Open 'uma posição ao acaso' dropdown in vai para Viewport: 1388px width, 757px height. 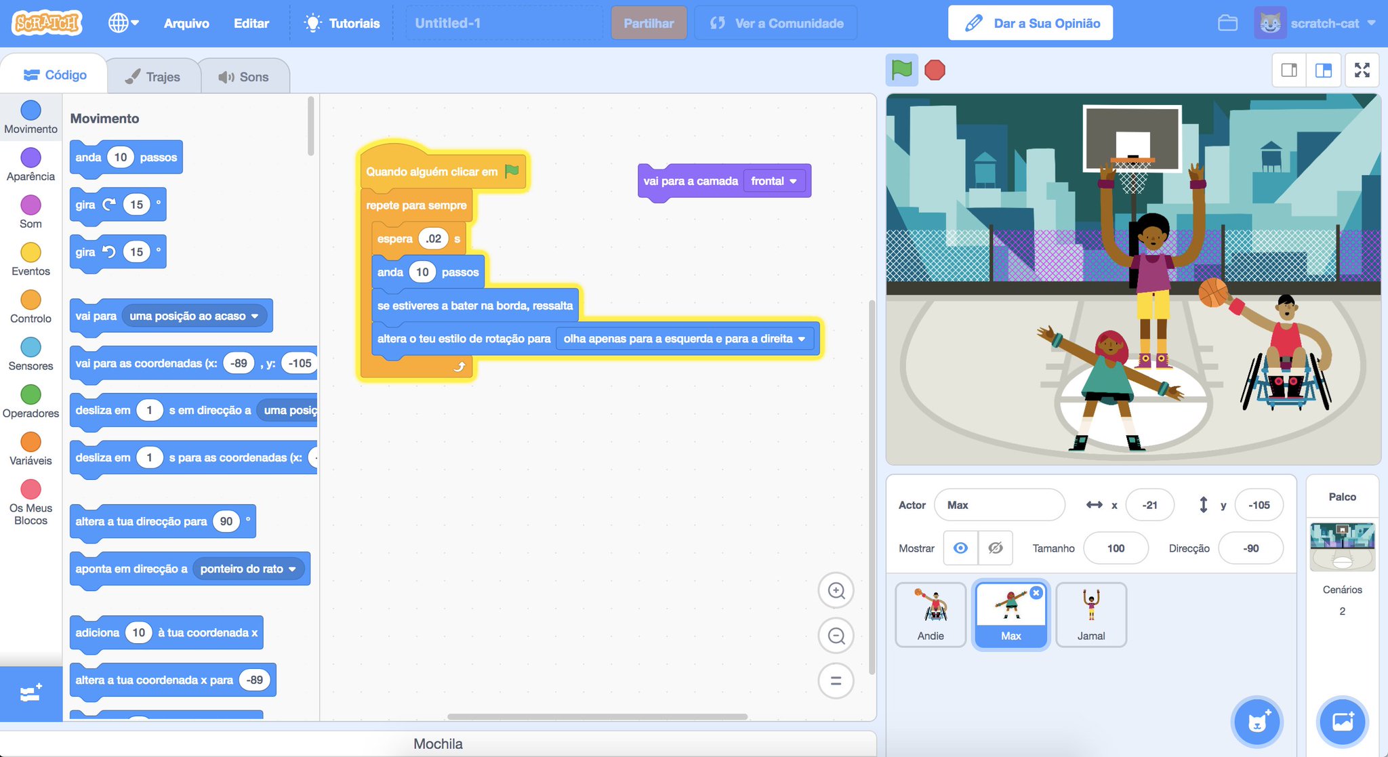(x=194, y=316)
